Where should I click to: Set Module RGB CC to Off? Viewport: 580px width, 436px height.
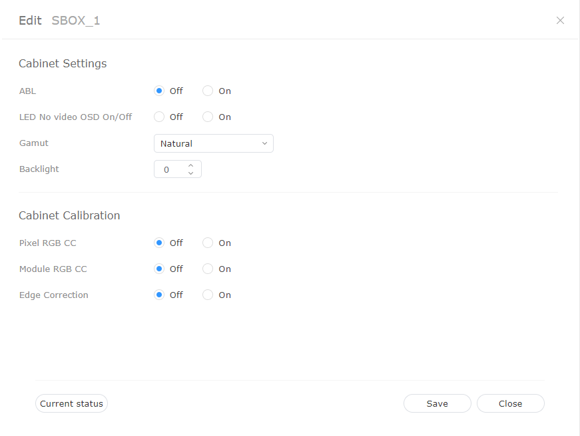point(159,269)
